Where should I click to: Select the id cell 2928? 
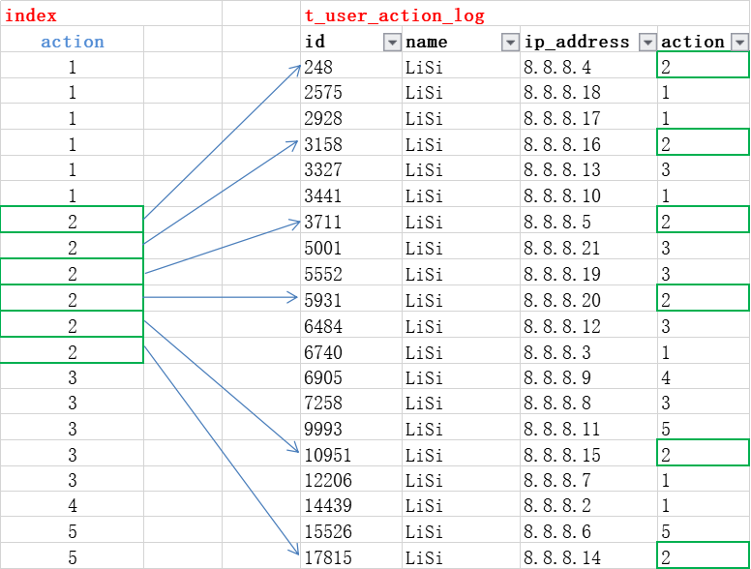tap(351, 117)
